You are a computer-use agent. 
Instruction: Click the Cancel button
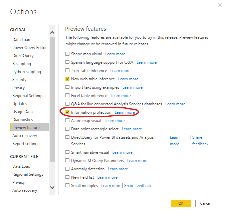(205, 203)
